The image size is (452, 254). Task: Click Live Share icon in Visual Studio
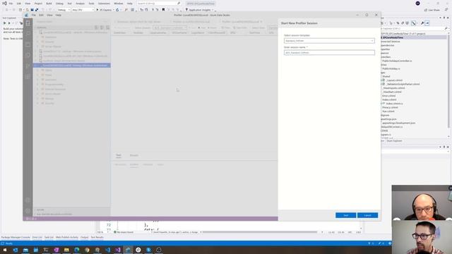tap(425, 10)
